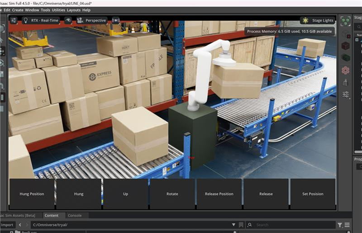This screenshot has width=362, height=233.
Task: Open the Perspective camera dropdown
Action: point(91,20)
